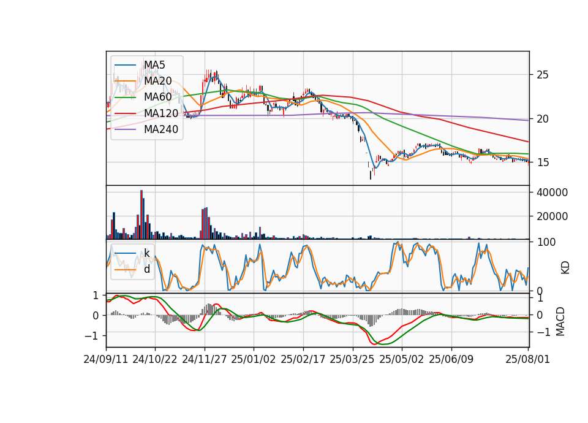Click the purple MA240 legend line sample
Viewport: 588px width, 423px height.
125,130
